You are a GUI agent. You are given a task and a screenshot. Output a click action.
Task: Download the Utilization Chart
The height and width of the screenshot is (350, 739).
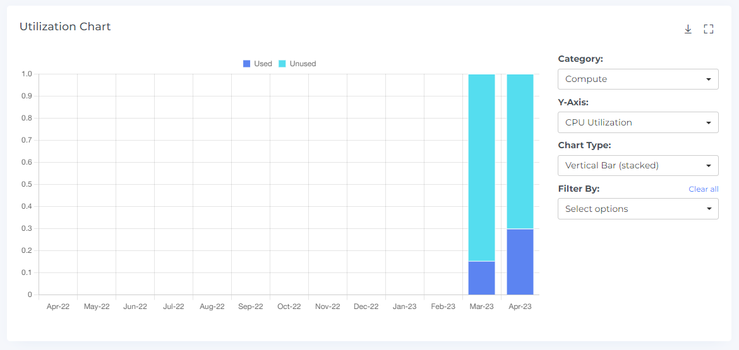click(688, 29)
